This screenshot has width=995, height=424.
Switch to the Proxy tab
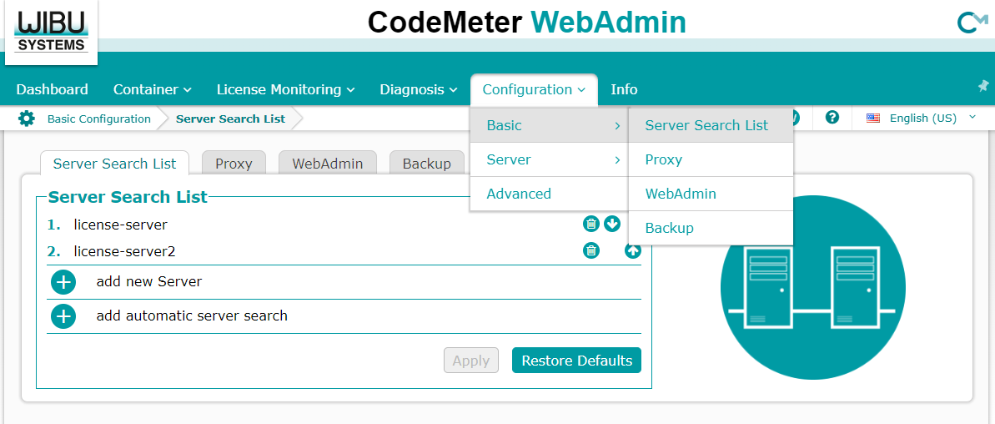coord(234,164)
